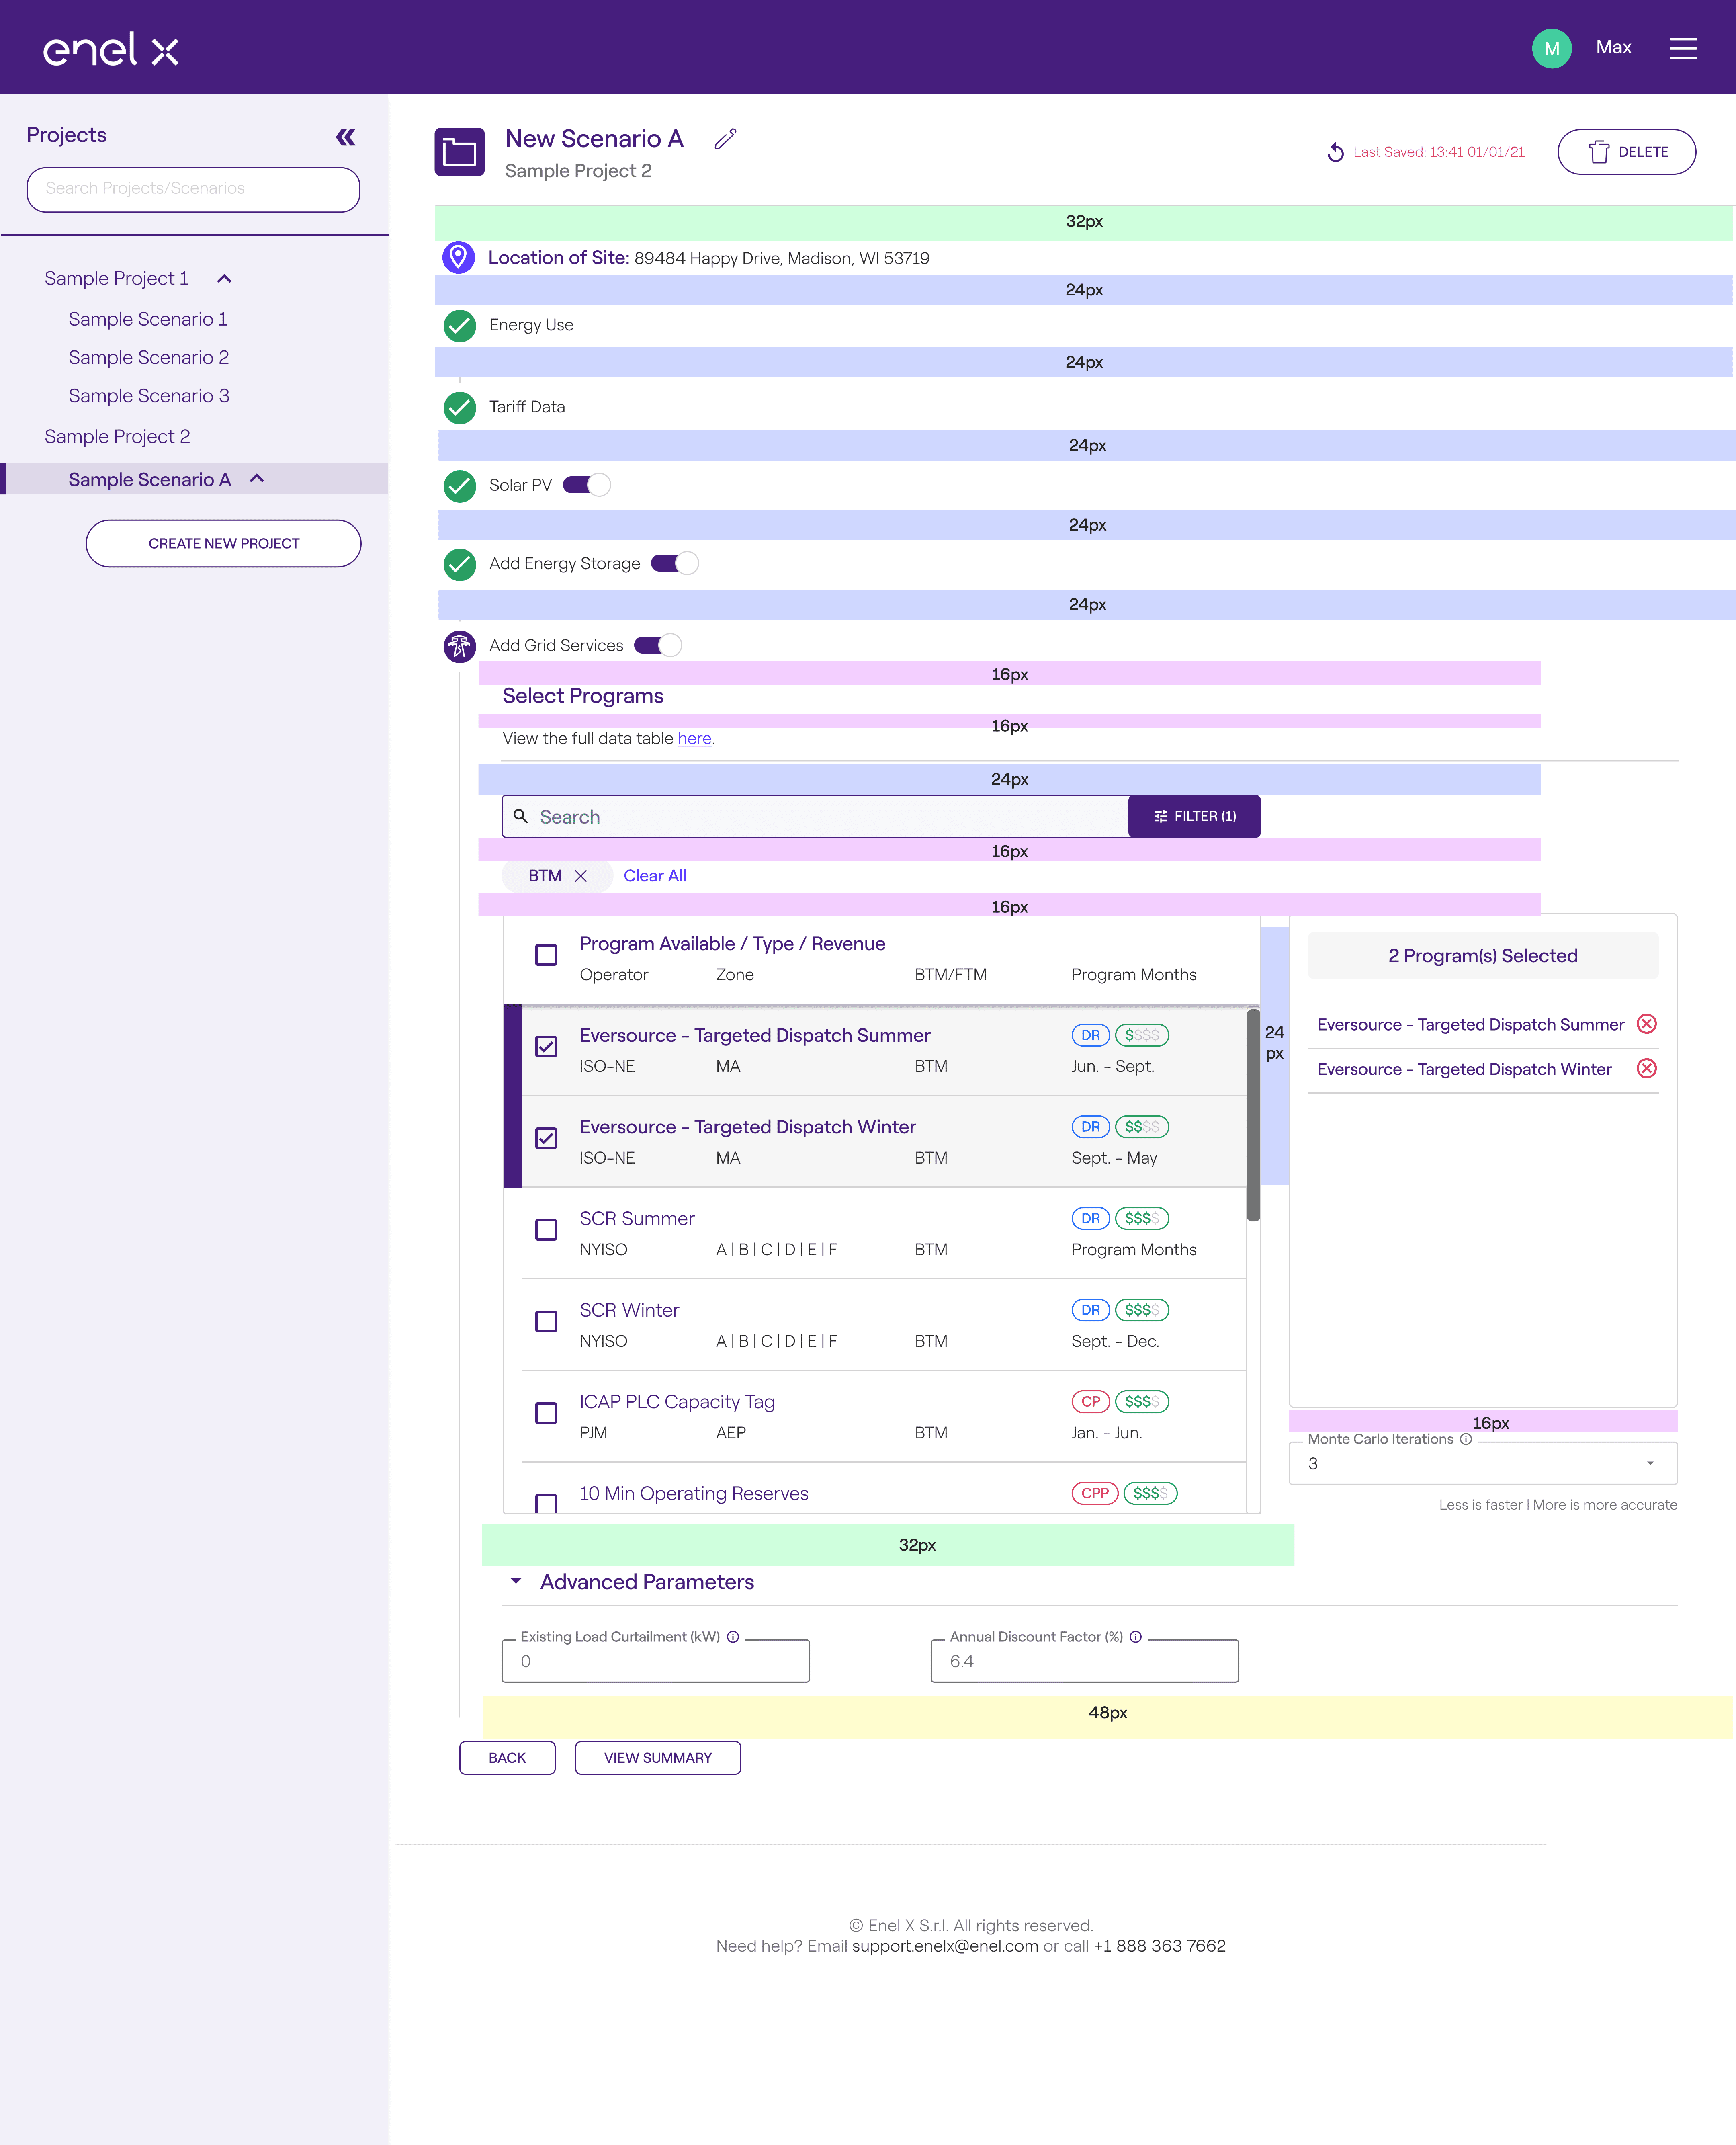Viewport: 1736px width, 2145px height.
Task: Select Sample Project 2 in sidebar
Action: pos(117,437)
